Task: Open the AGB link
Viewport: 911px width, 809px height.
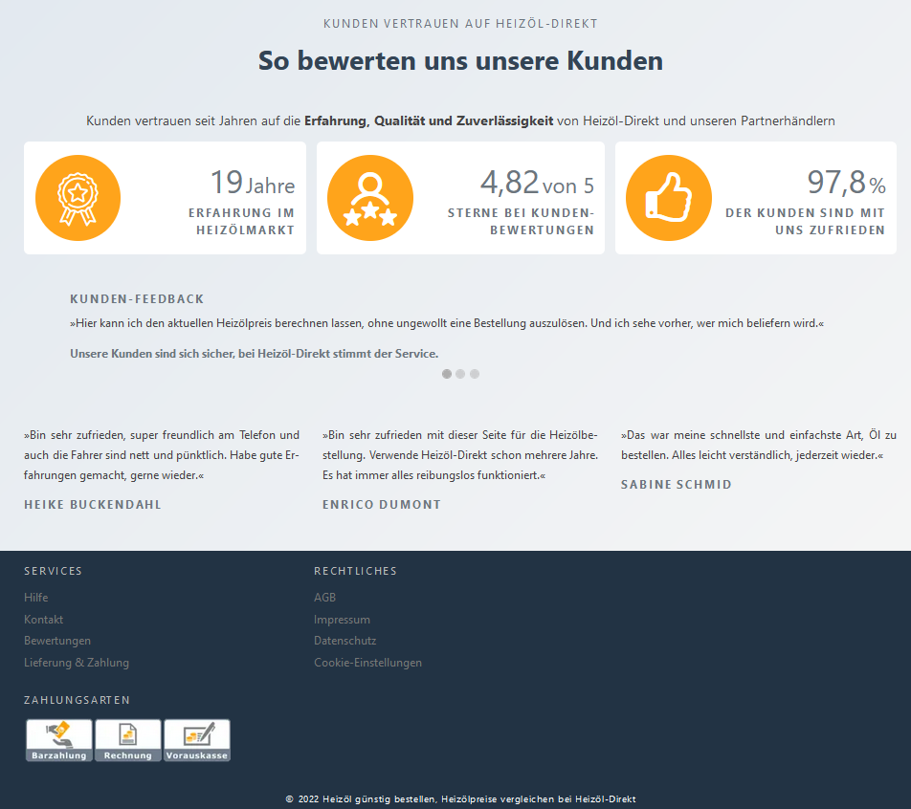Action: click(324, 598)
